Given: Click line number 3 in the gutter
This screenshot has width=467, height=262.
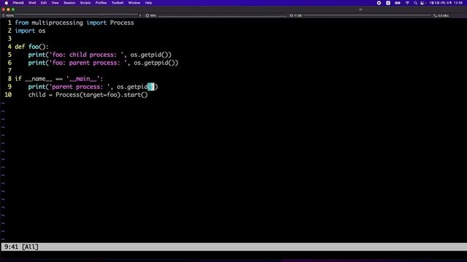Looking at the screenshot, I should pyautogui.click(x=9, y=39).
